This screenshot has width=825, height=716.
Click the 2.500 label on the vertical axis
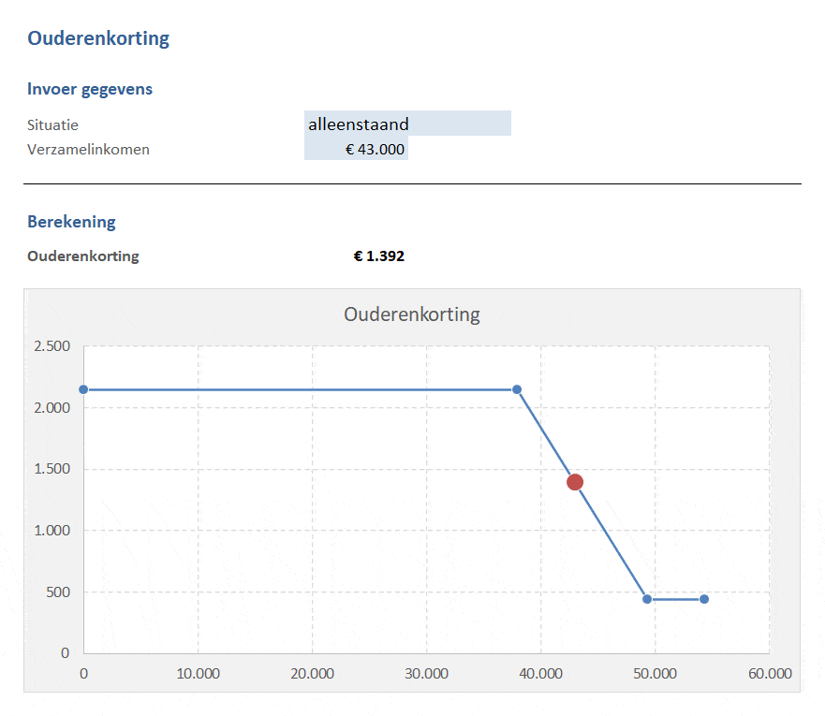coord(52,346)
